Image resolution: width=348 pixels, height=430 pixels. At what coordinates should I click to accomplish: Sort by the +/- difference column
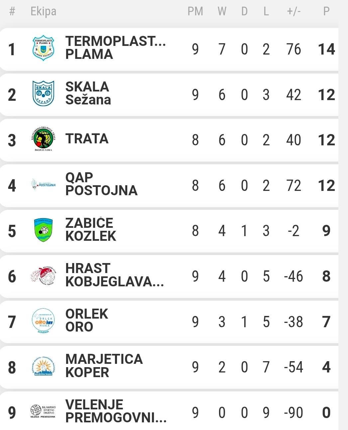[x=293, y=11]
